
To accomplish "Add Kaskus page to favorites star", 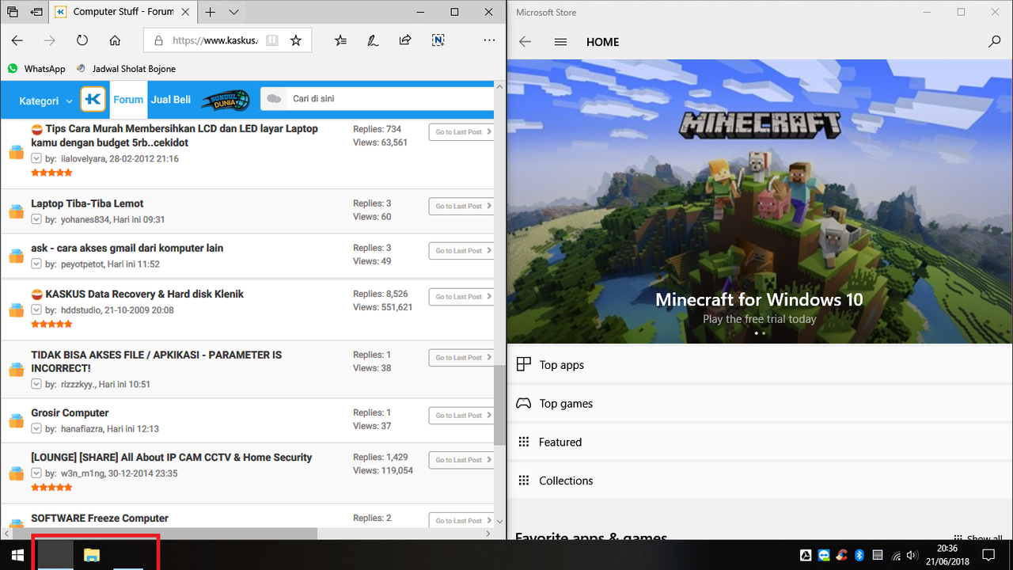I will (x=296, y=40).
